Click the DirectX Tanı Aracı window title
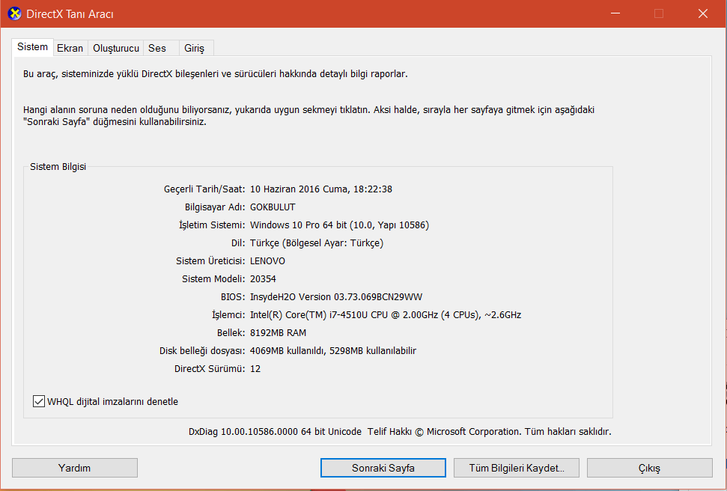 70,14
